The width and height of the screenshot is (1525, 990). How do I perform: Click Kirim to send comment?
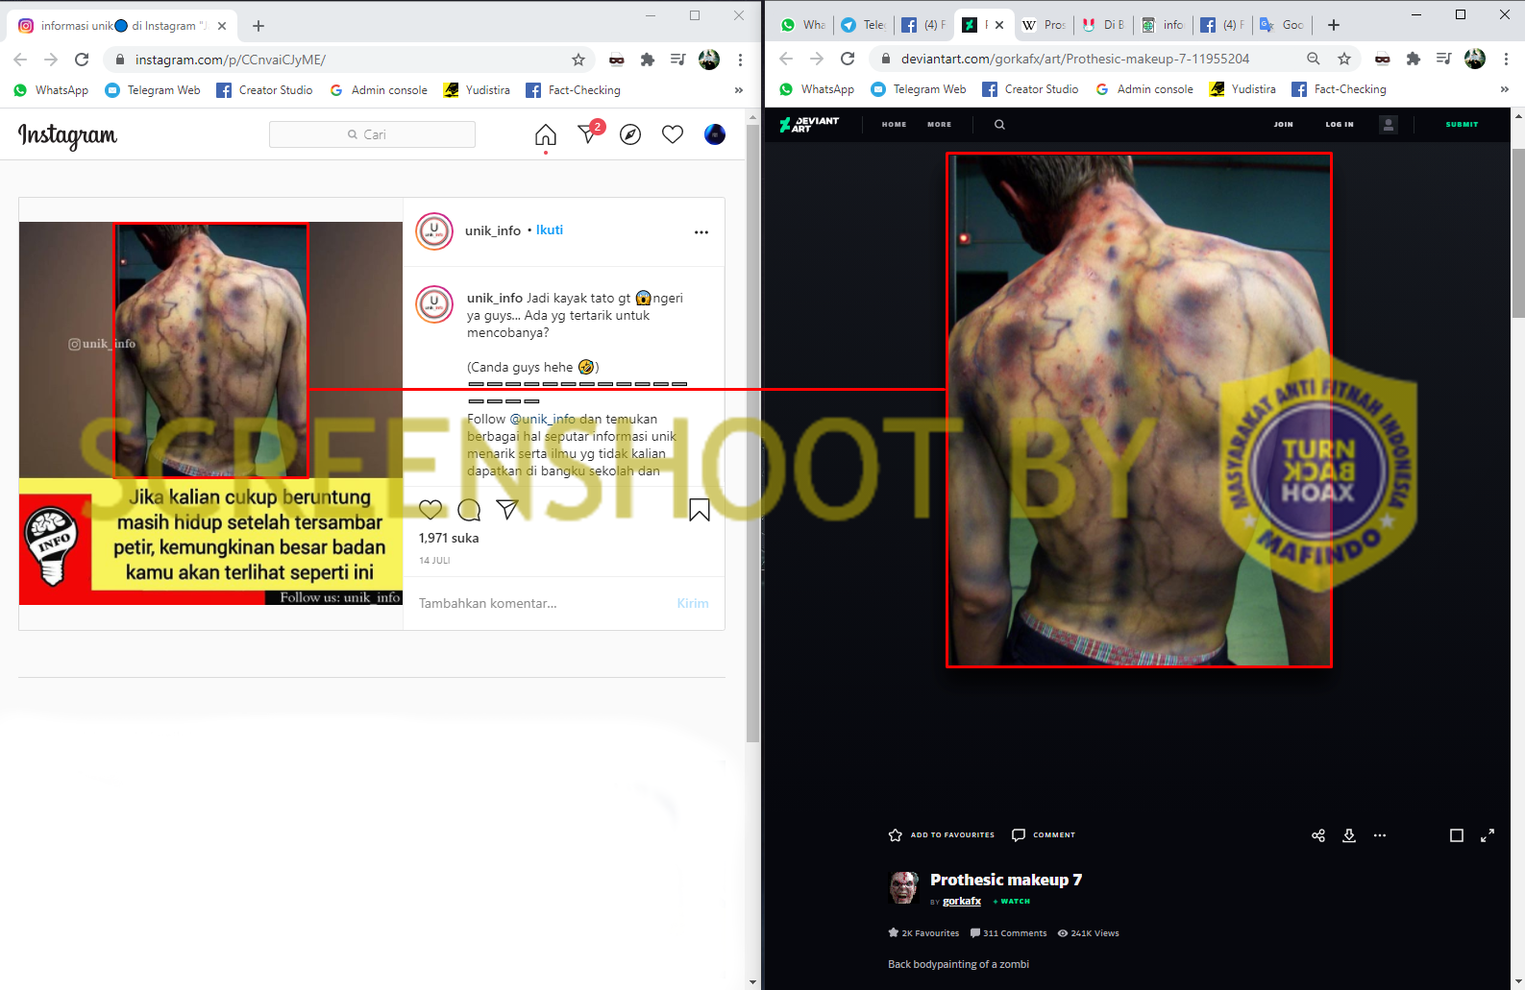[693, 603]
